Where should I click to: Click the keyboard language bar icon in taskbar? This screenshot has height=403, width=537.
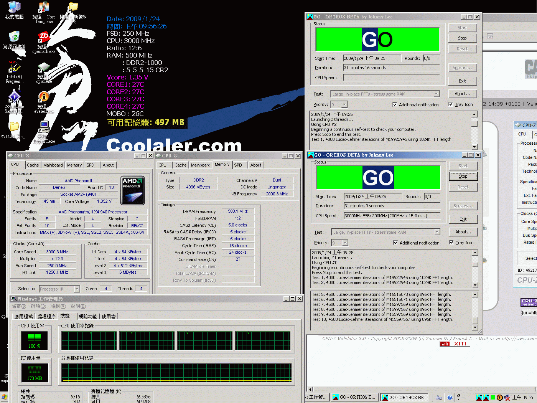440,397
